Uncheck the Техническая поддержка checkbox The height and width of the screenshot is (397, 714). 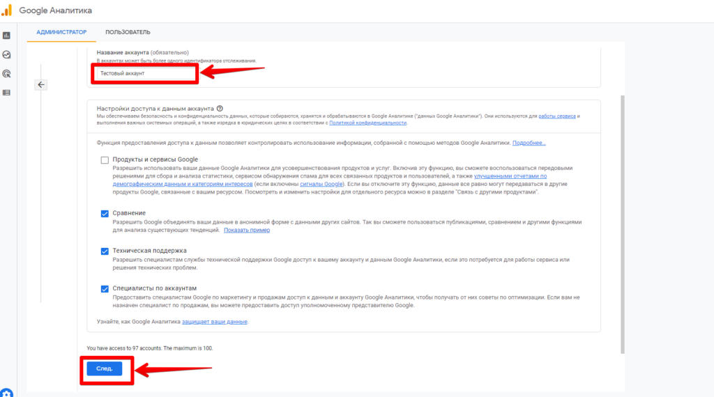[x=105, y=251]
